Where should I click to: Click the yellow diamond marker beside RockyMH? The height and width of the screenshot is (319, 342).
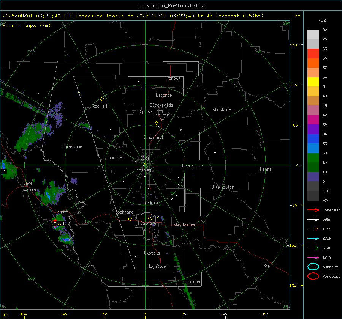click(101, 99)
